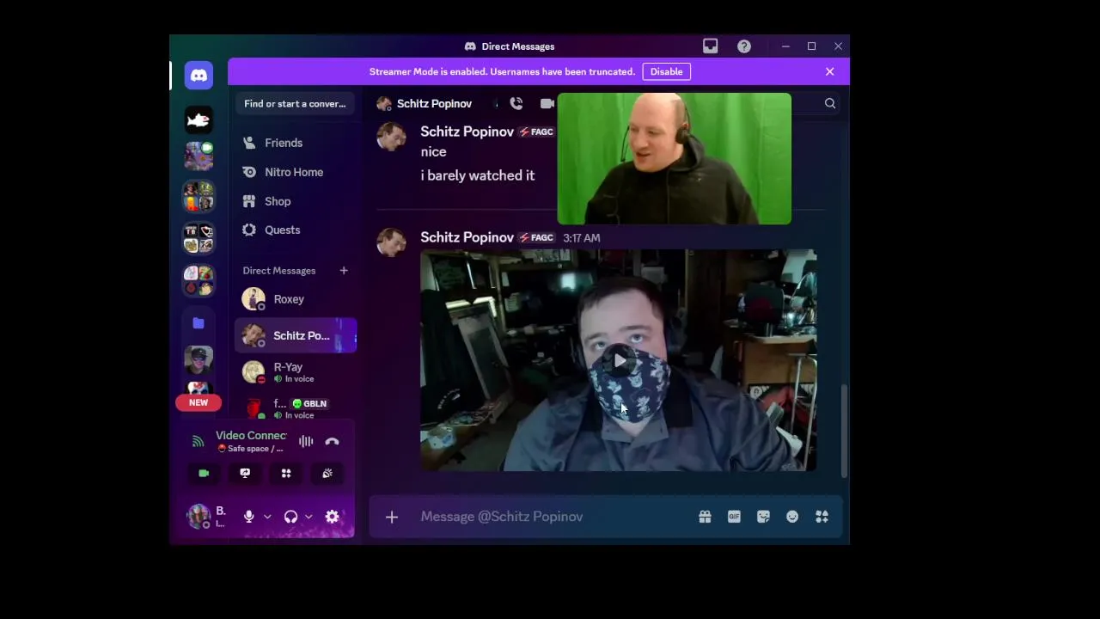1100x619 pixels.
Task: Open the apps launcher in message bar
Action: tap(822, 517)
